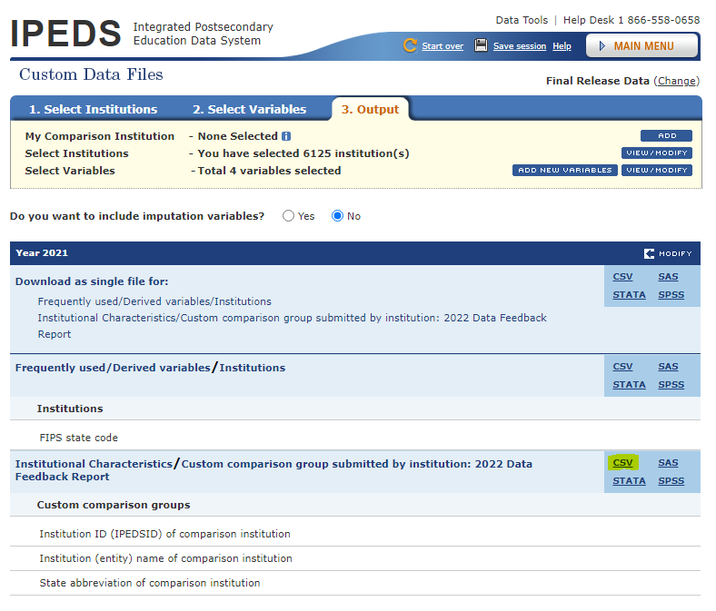Switch to 1. Select Institutions tab
Image resolution: width=716 pixels, height=611 pixels.
point(94,110)
